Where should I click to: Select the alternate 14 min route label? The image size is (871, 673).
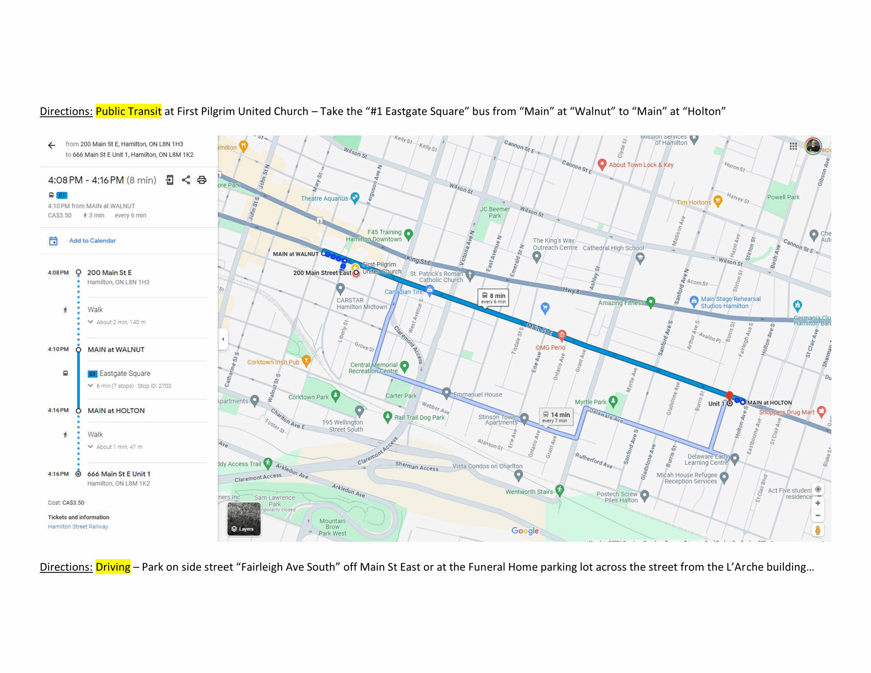click(x=556, y=417)
